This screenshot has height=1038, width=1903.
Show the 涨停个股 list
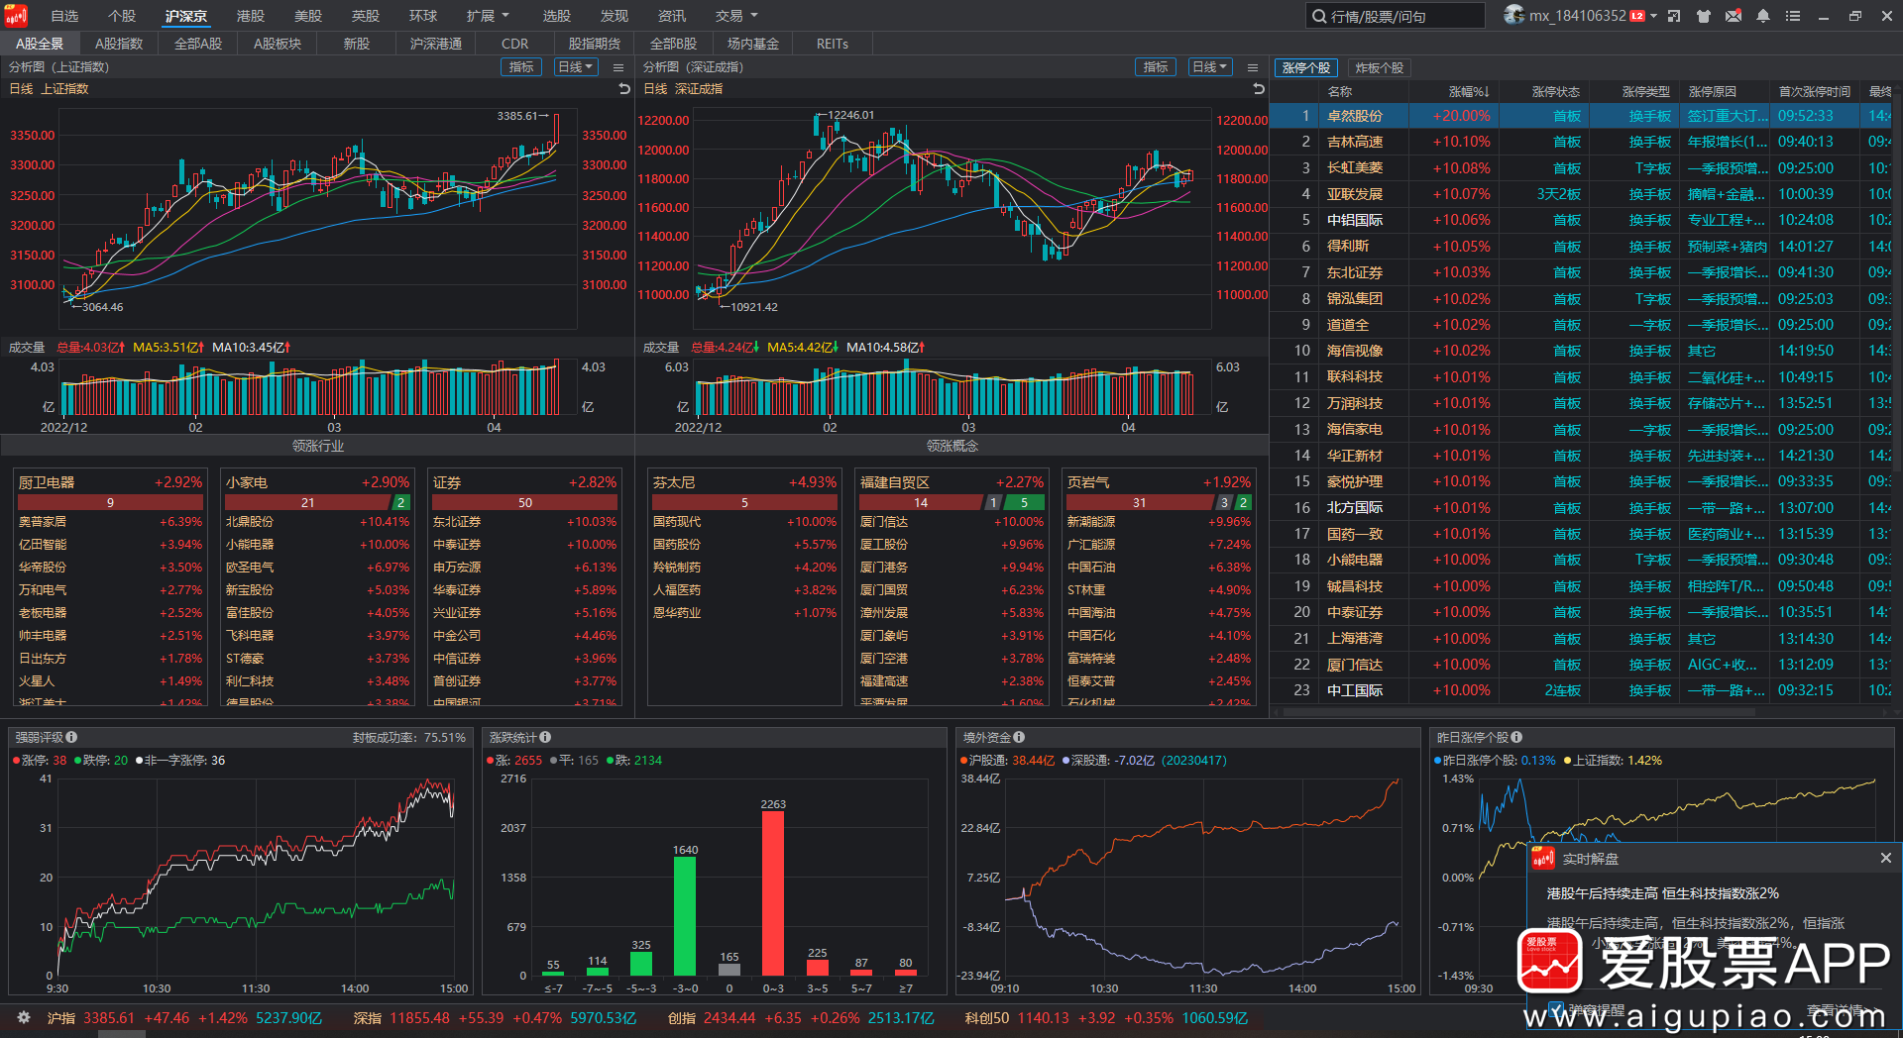click(x=1305, y=67)
